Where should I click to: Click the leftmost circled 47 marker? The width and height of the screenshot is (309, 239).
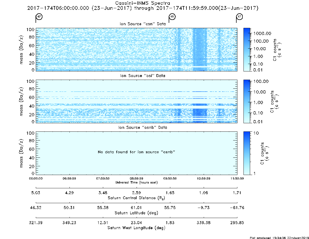39,16
